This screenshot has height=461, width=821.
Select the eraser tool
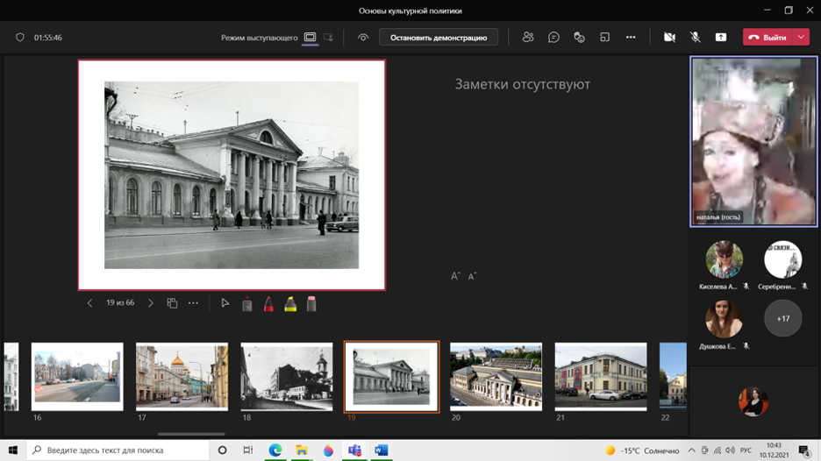click(x=311, y=303)
